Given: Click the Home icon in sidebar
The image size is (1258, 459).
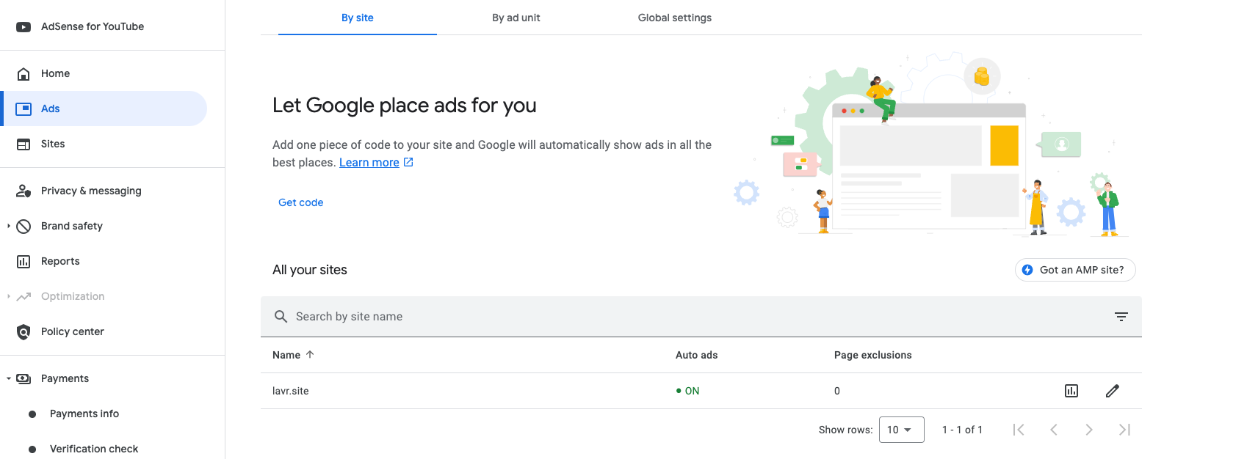Looking at the screenshot, I should [x=24, y=74].
